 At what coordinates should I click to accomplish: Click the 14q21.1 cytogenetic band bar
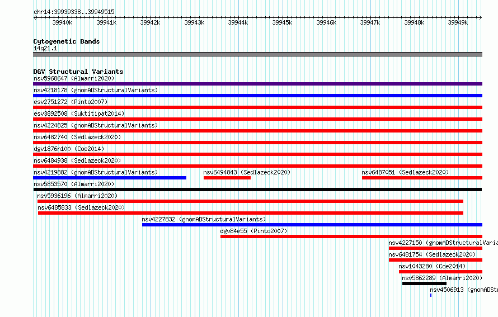click(257, 54)
